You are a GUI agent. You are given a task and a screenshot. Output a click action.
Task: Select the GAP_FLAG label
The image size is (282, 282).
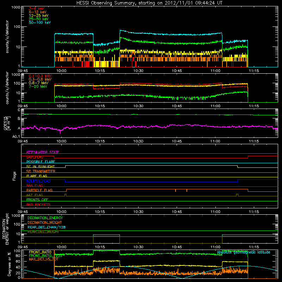tap(35, 157)
